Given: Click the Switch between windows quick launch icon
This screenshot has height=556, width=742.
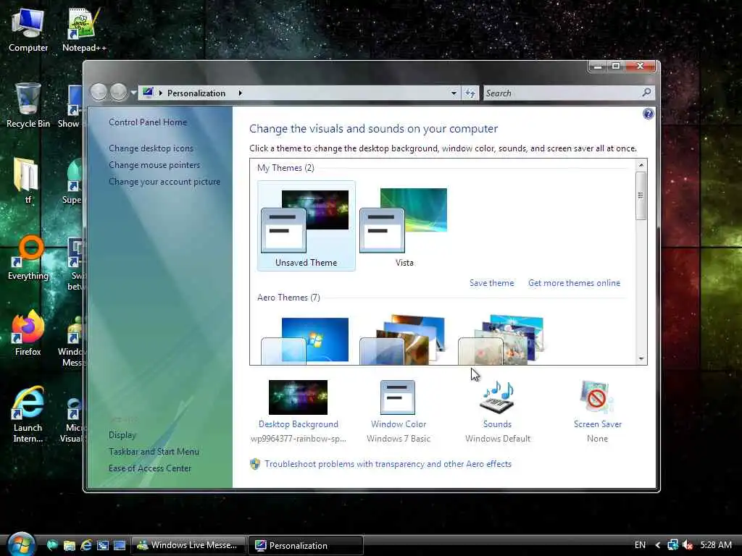Looking at the screenshot, I should tap(103, 545).
